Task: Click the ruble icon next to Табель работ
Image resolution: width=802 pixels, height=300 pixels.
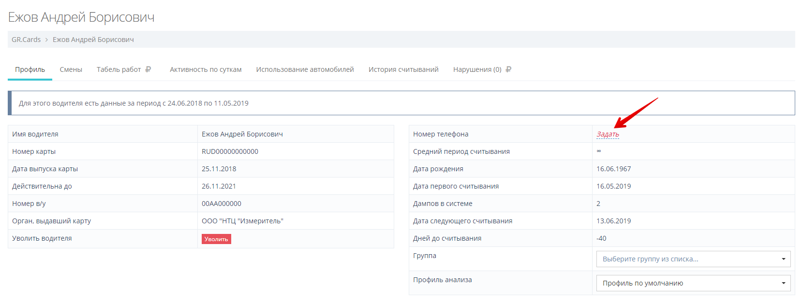Action: coord(148,69)
